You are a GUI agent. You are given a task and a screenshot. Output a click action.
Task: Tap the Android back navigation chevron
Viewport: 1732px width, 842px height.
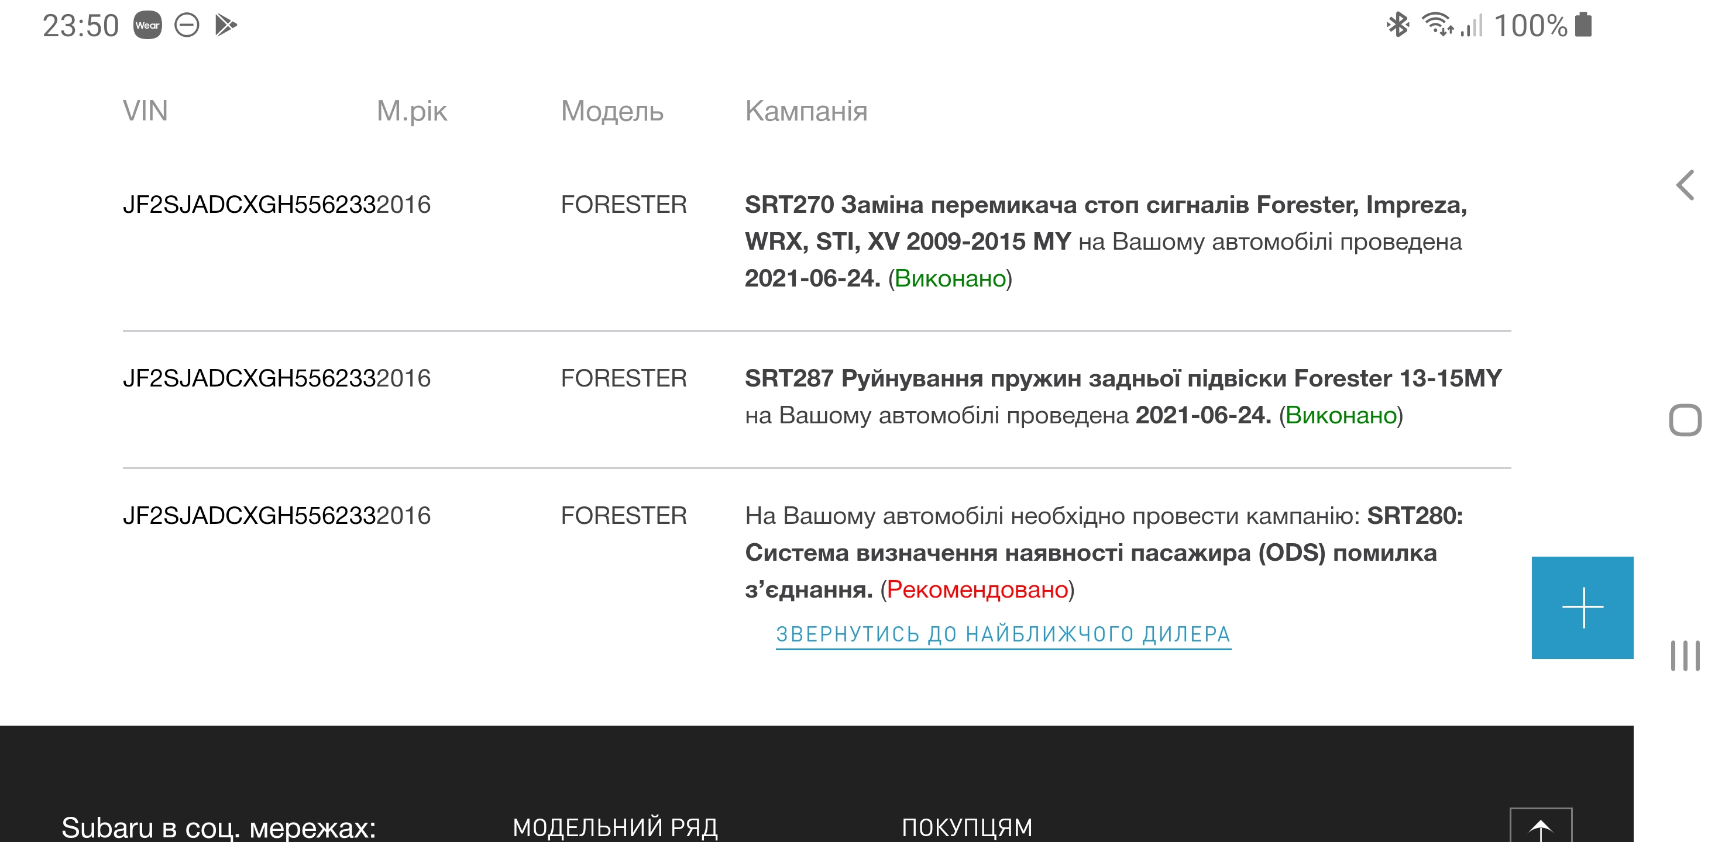pyautogui.click(x=1685, y=185)
